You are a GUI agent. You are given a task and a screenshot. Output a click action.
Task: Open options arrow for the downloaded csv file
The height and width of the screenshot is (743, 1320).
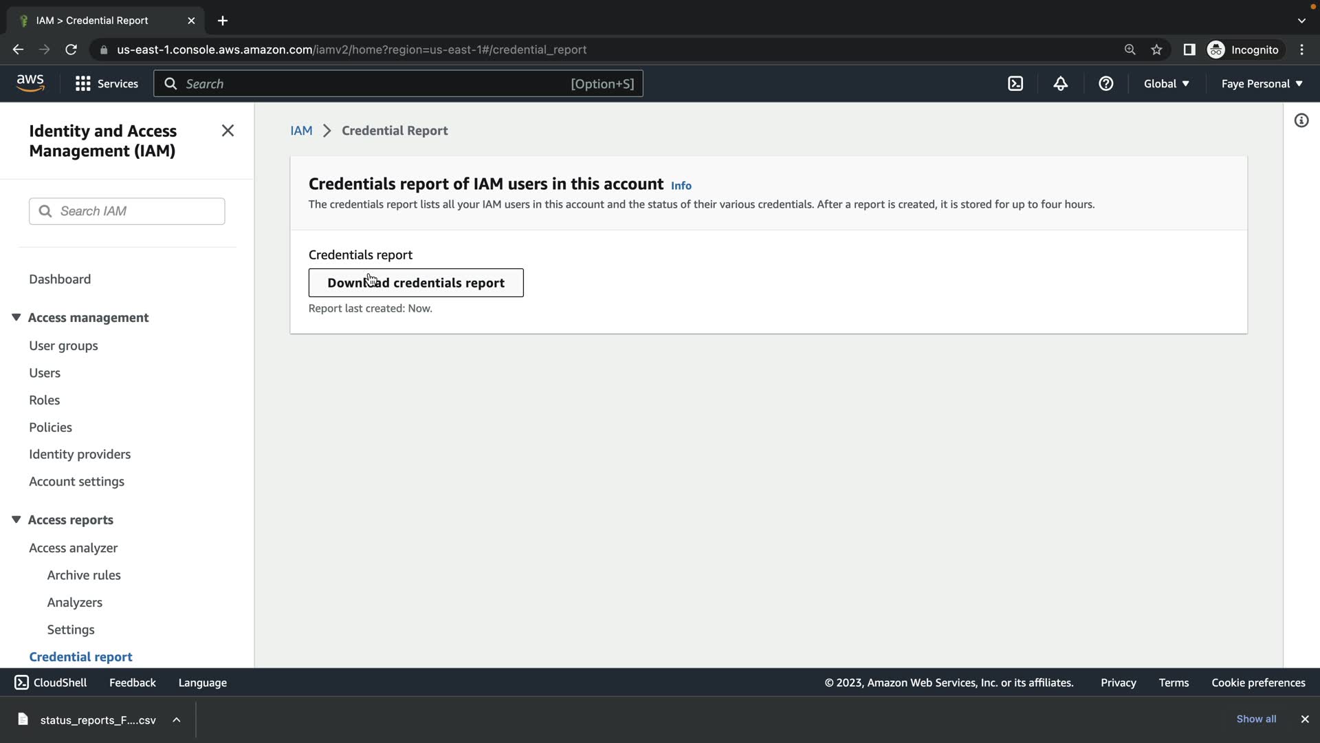pos(177,720)
